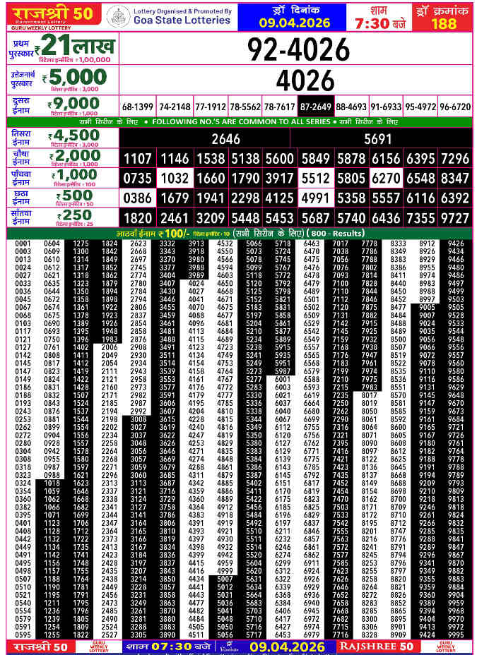Click the footer RAJSHREE 50 English label
The image size is (477, 655).
point(376,647)
